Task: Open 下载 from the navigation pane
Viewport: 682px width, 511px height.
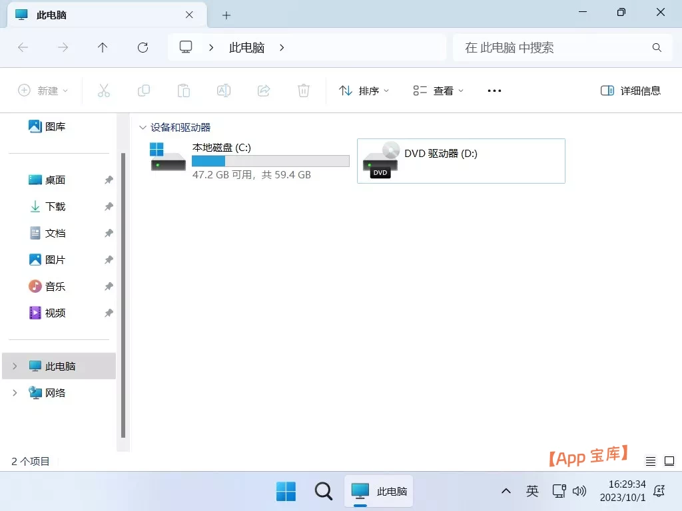Action: (55, 206)
